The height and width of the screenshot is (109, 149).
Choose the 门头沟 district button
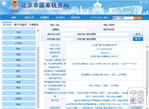19,43
